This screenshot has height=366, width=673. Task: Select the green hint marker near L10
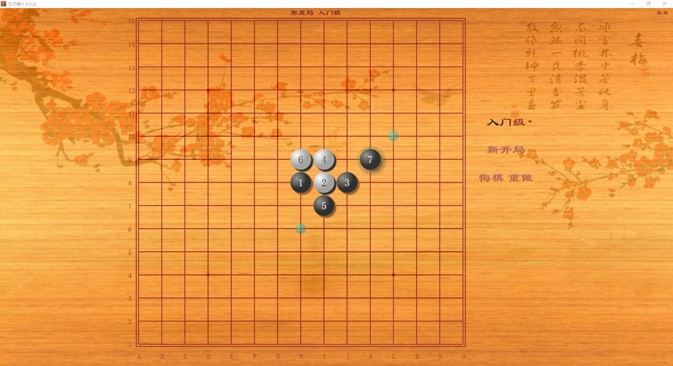pos(393,136)
